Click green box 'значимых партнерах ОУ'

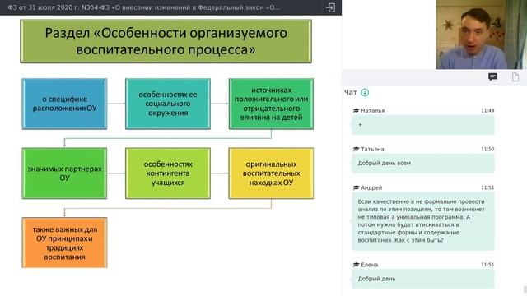click(64, 173)
